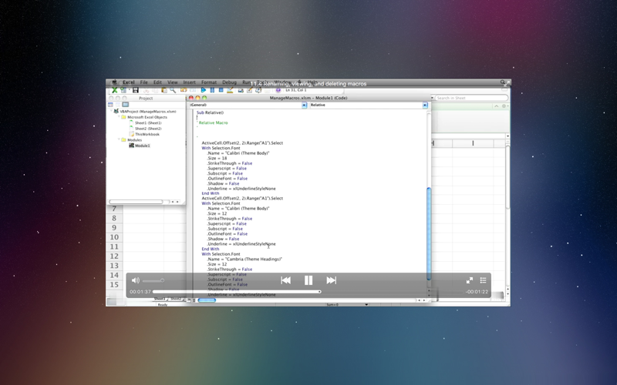This screenshot has height=385, width=617.
Task: Go back to previous chapter
Action: point(285,280)
